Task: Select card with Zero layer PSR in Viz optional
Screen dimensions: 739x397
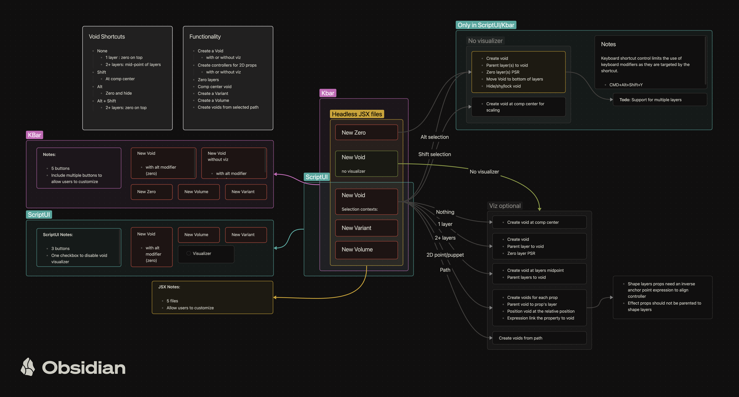Action: [539, 246]
